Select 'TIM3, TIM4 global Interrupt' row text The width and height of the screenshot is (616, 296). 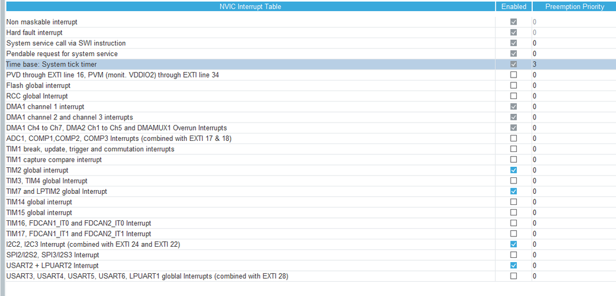[47, 181]
